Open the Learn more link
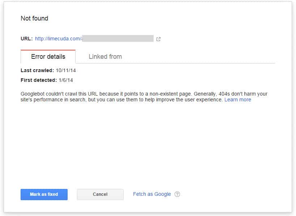 coord(237,100)
